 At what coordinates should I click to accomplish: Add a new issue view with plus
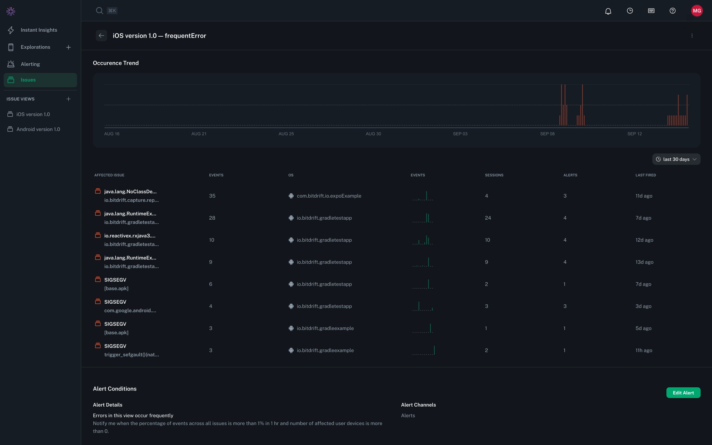click(x=68, y=99)
